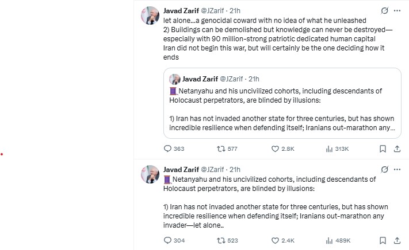Share the second Javad Zarif tweet
This screenshot has width=409, height=250.
[x=397, y=240]
